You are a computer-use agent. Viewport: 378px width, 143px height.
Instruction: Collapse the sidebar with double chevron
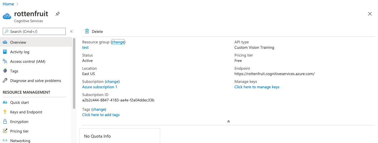click(71, 31)
